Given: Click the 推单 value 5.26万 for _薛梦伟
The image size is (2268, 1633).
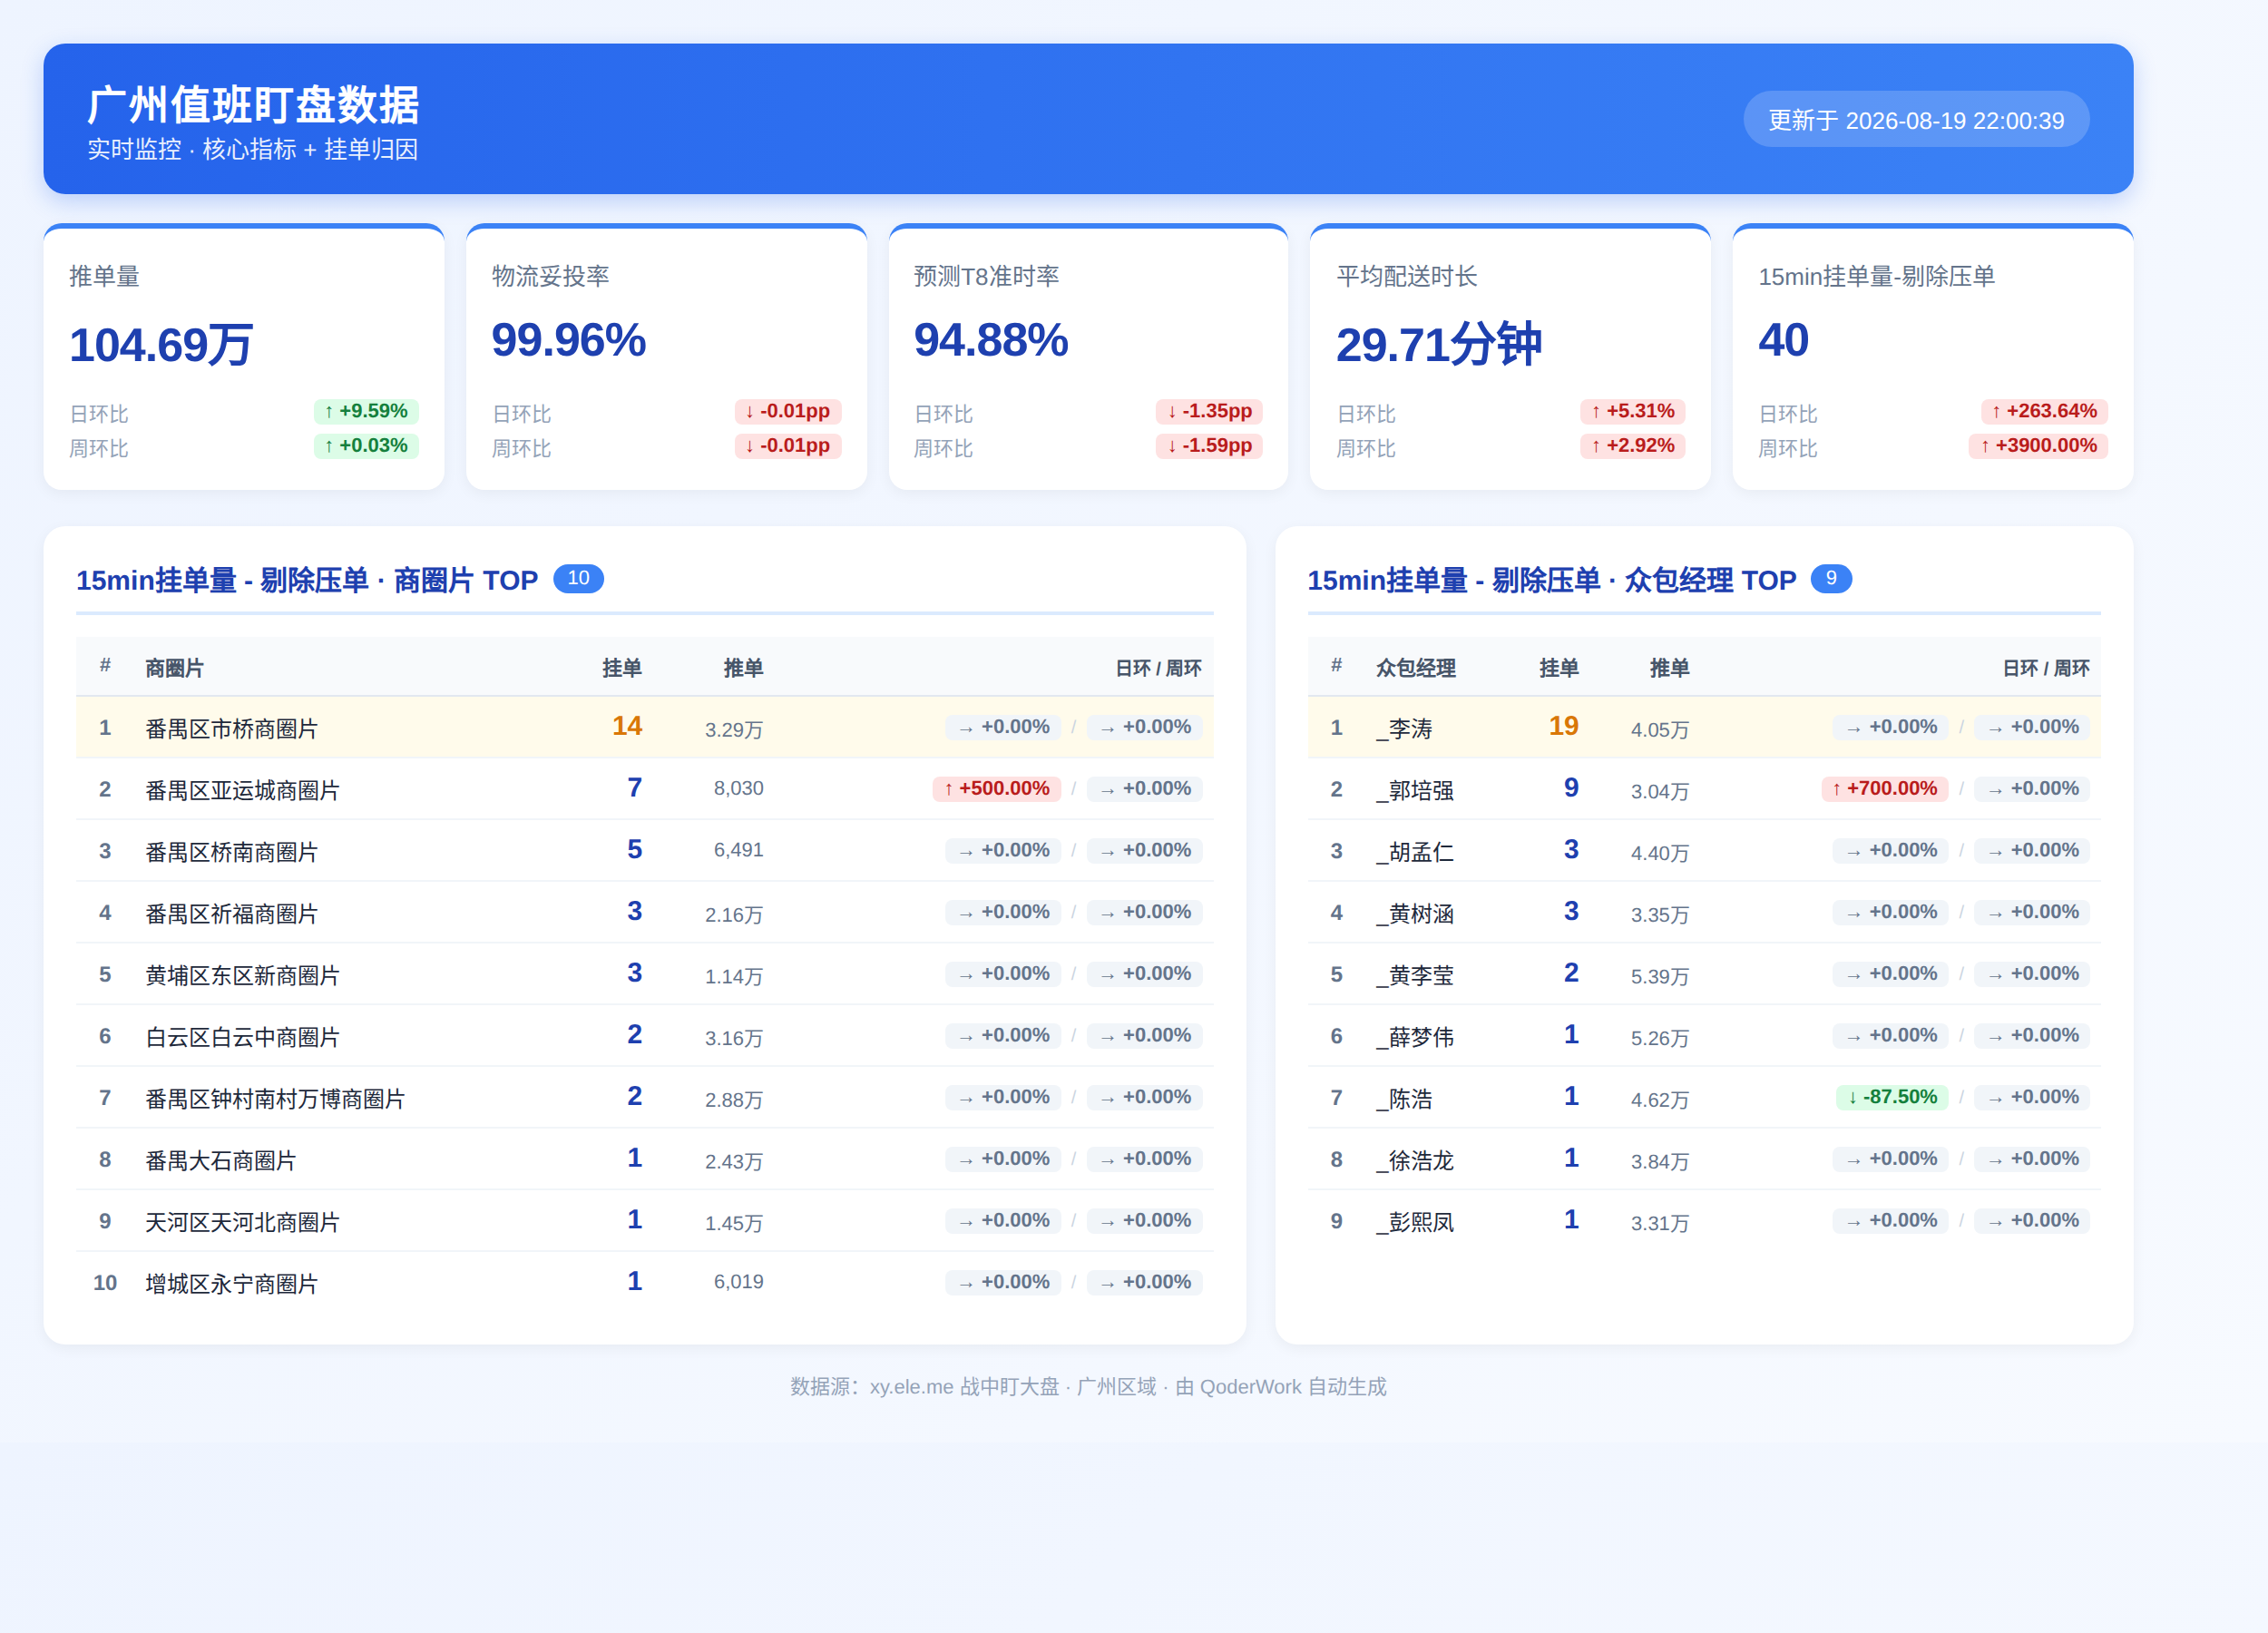Looking at the screenshot, I should (1660, 1037).
